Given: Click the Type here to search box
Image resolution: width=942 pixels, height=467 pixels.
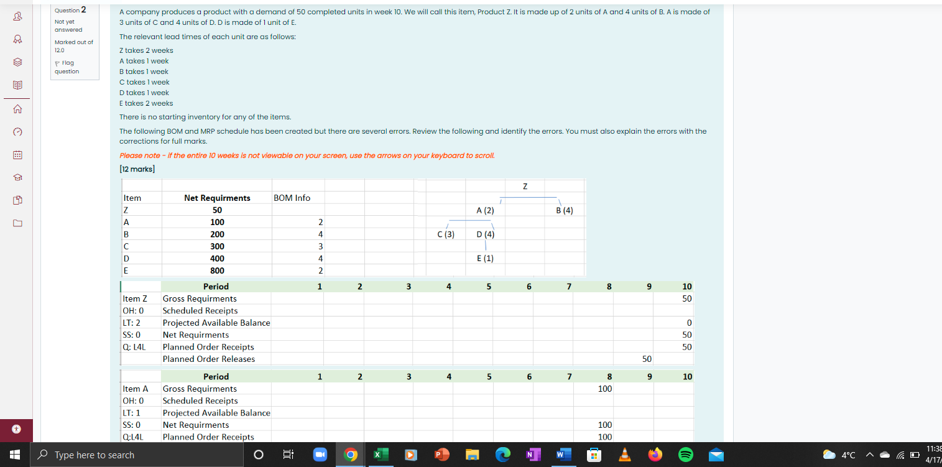Looking at the screenshot, I should 137,455.
